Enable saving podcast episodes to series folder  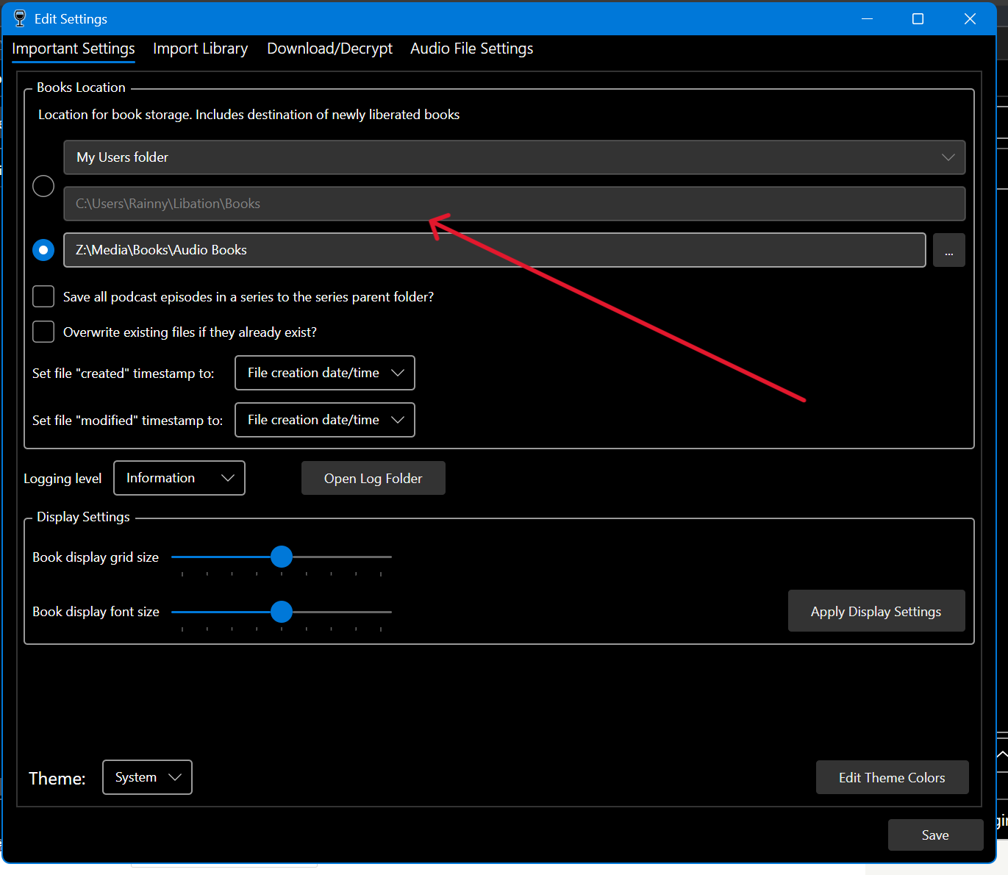click(43, 296)
